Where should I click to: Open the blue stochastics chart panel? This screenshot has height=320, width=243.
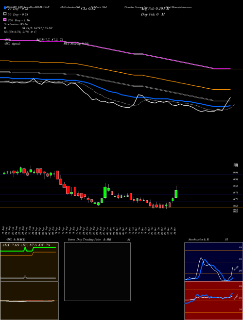[x=213, y=262]
